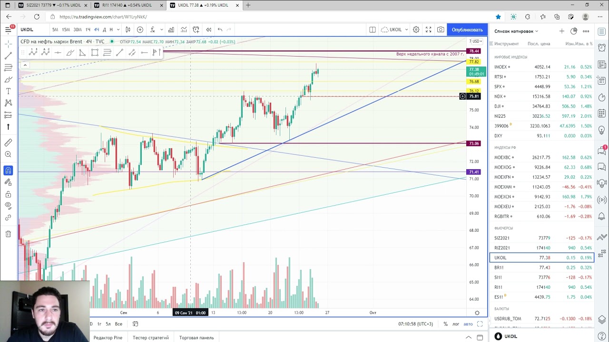Open the time axis settings gear

point(477,313)
